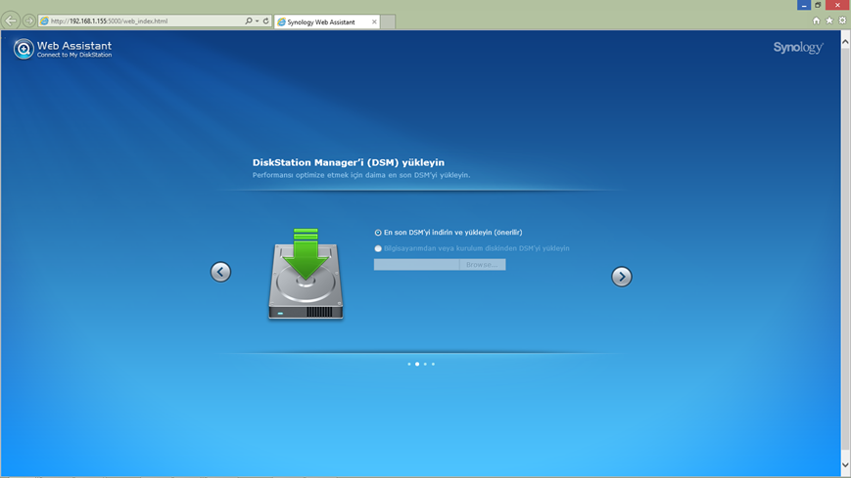
Task: Click the address bar search magnifier icon
Action: 248,21
